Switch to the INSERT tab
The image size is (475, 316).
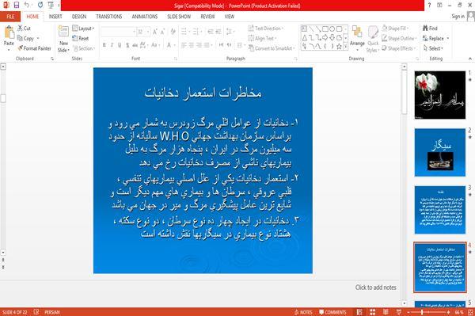(x=55, y=17)
